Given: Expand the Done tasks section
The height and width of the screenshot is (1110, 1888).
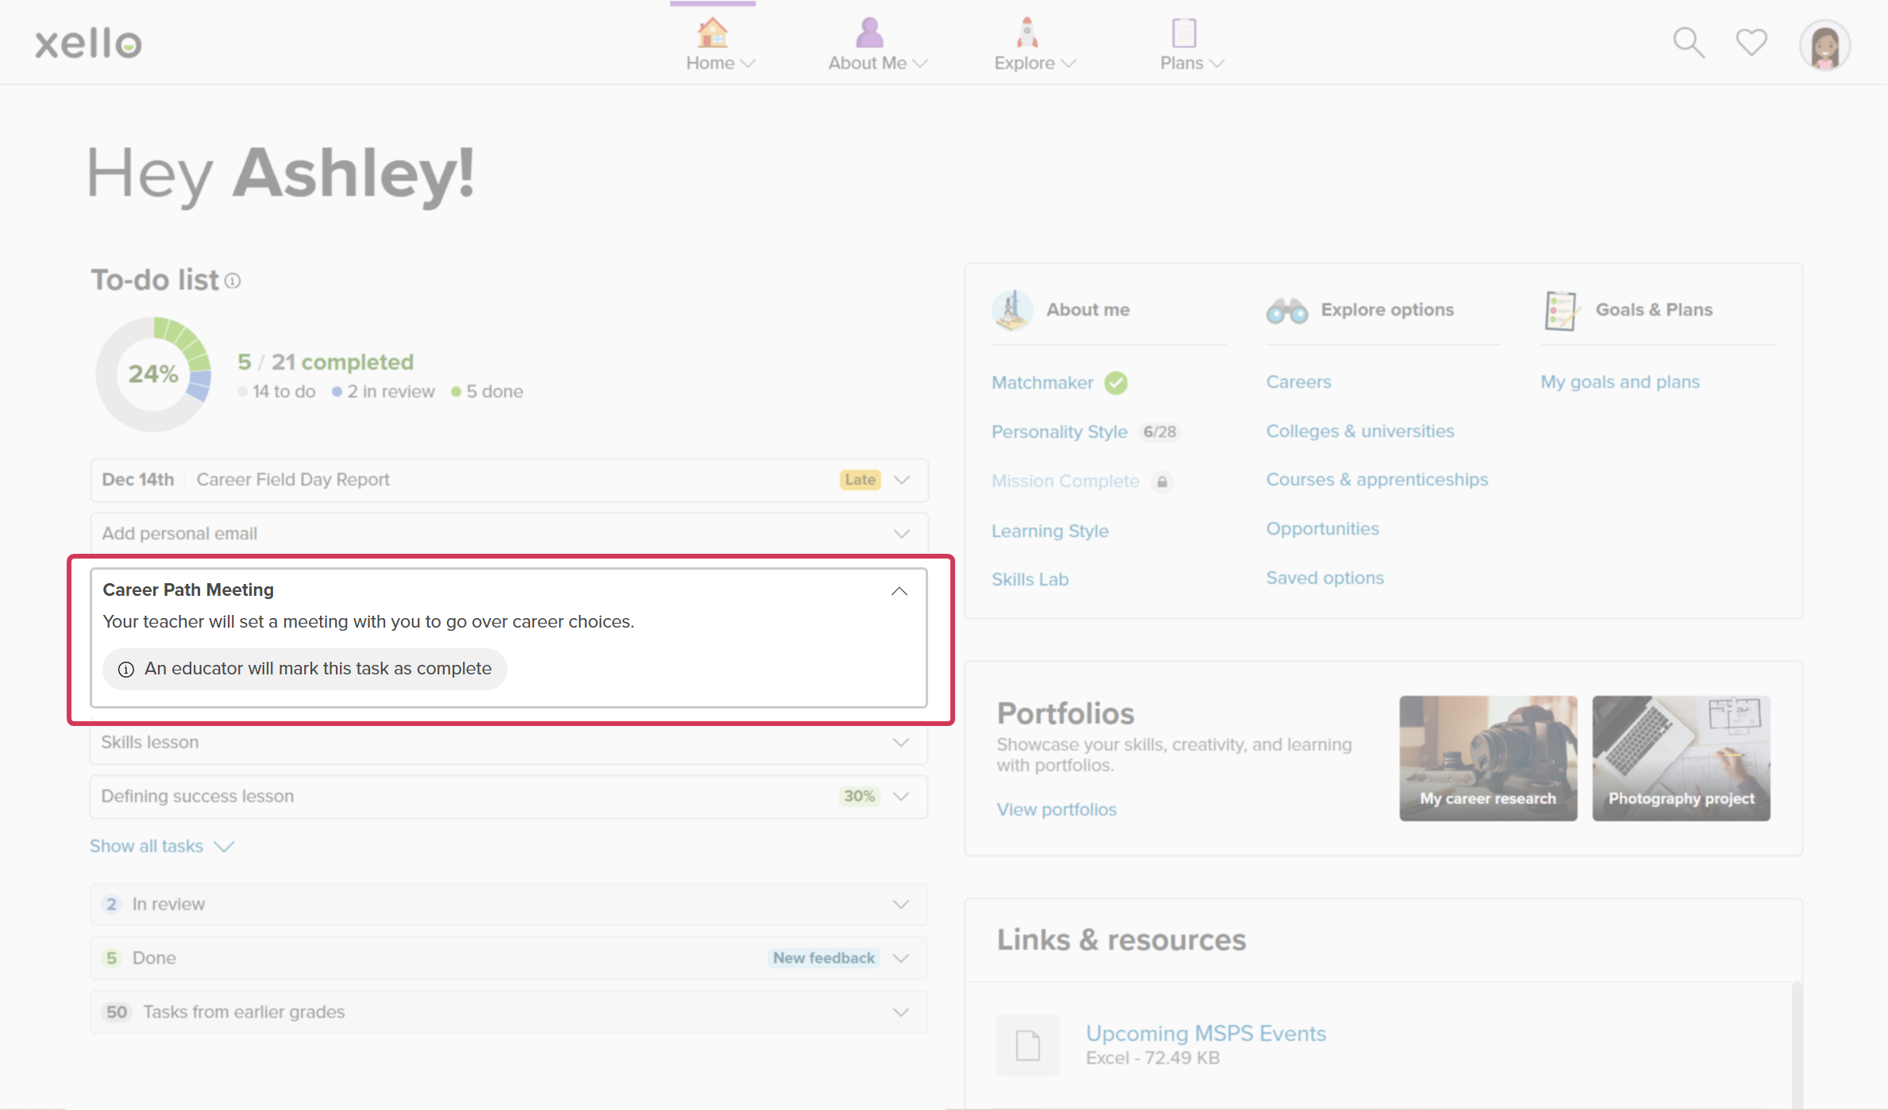Looking at the screenshot, I should pyautogui.click(x=900, y=958).
